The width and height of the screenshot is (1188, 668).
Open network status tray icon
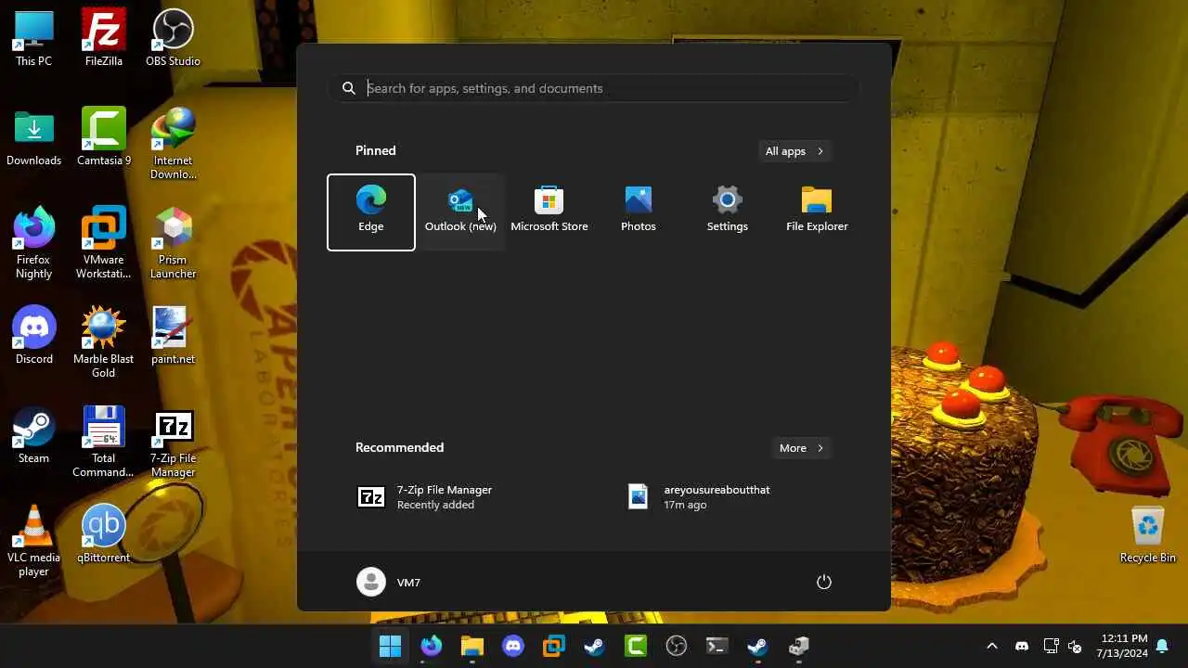click(x=1052, y=646)
